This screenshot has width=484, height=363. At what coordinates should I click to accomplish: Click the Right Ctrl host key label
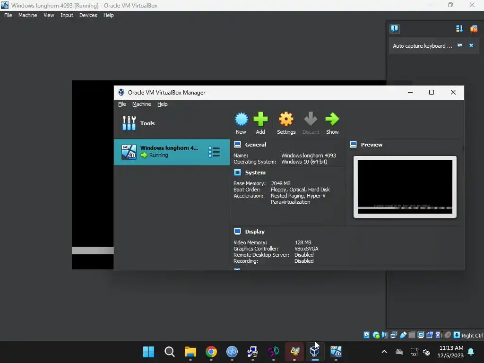point(472,336)
